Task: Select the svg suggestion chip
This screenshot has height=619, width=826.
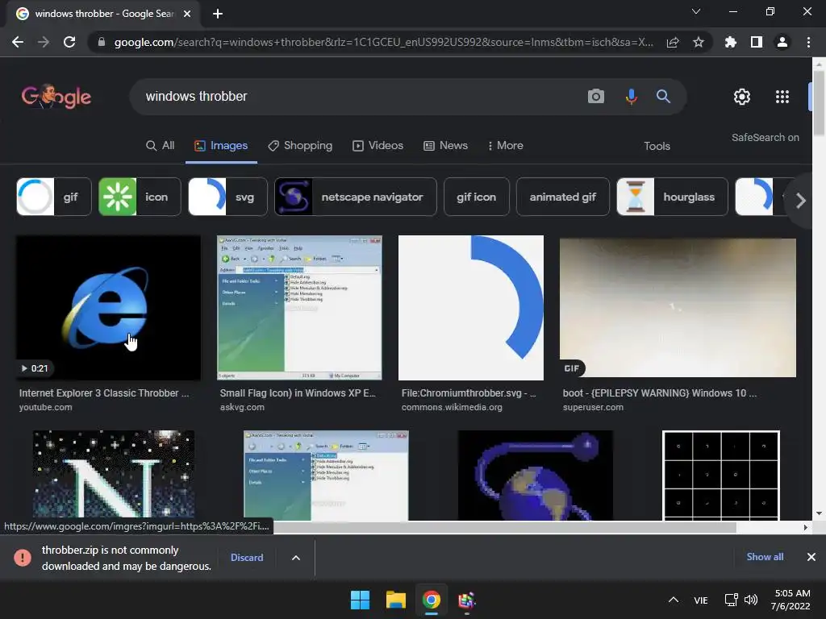Action: pyautogui.click(x=227, y=197)
